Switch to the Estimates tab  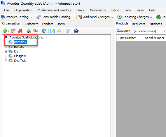[155, 24]
